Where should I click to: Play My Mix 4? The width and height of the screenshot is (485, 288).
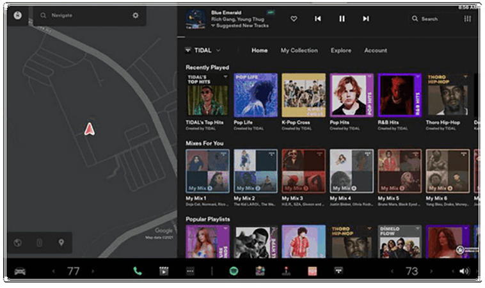352,171
